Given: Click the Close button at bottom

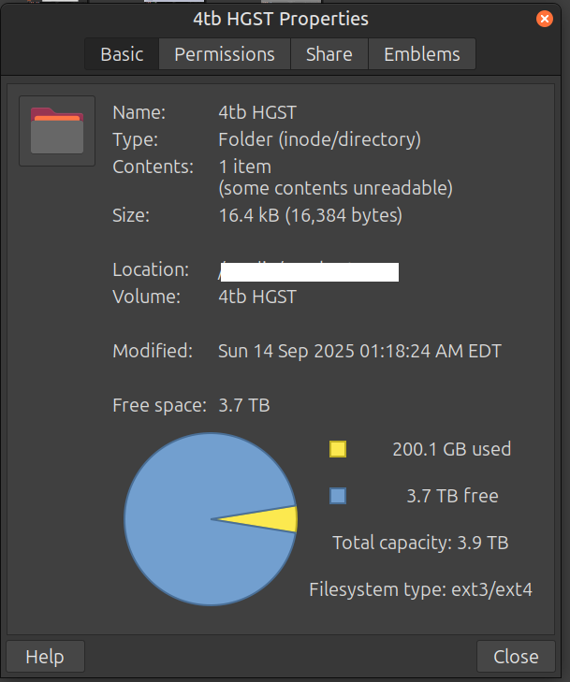Looking at the screenshot, I should point(516,657).
